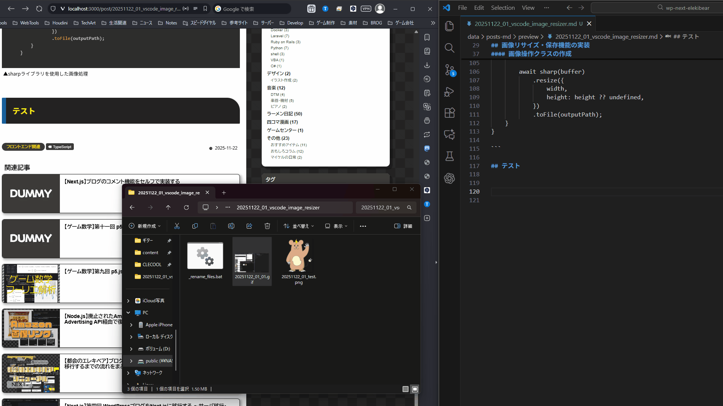Switch to details list view in status bar
This screenshot has width=723, height=406.
click(x=405, y=389)
